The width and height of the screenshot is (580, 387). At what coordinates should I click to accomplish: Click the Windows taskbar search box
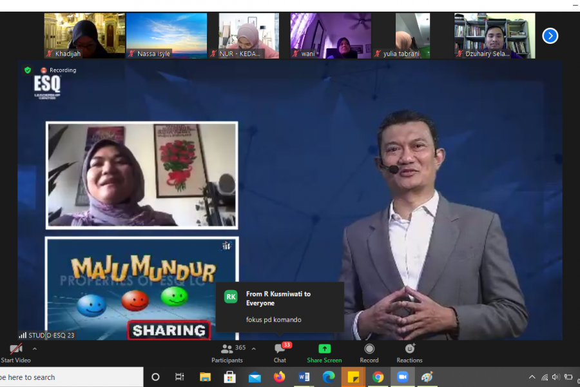tap(71, 377)
